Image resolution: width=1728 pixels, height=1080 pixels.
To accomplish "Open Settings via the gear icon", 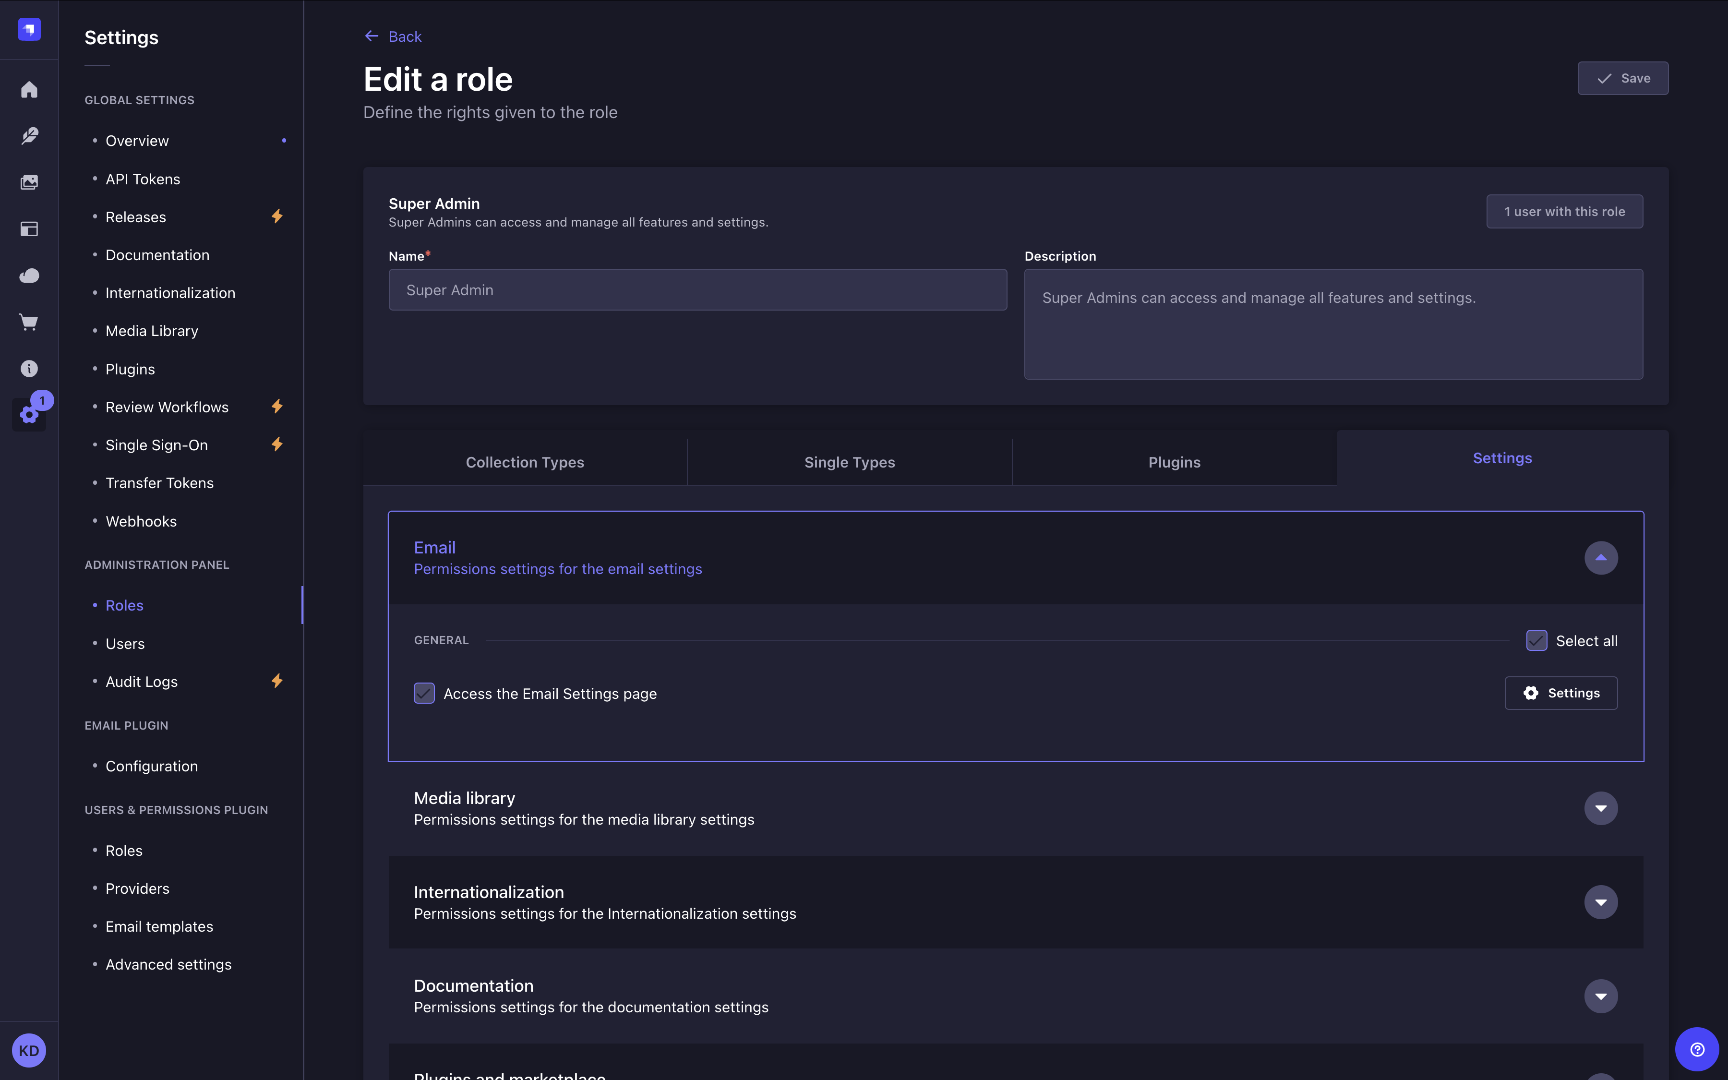I will tap(29, 415).
